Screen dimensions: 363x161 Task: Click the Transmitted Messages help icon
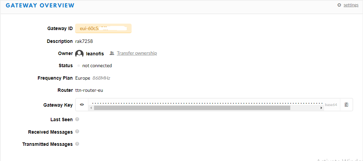click(77, 144)
